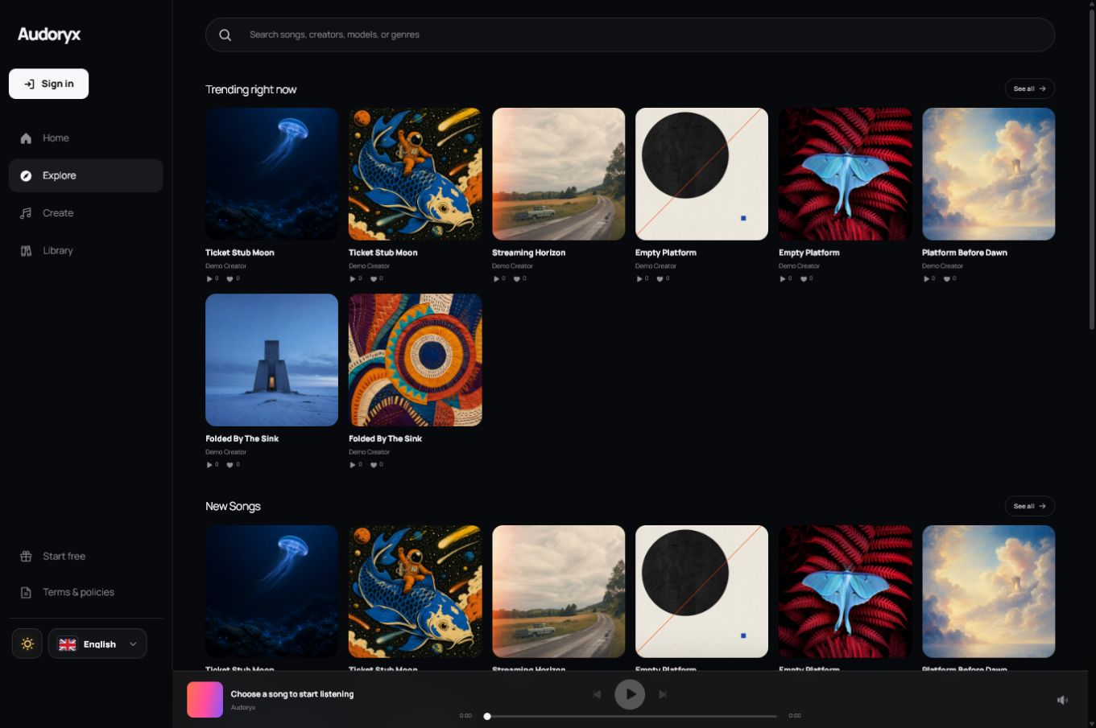Select Explore in the sidebar
Viewport: 1096px width, 728px height.
coord(86,175)
